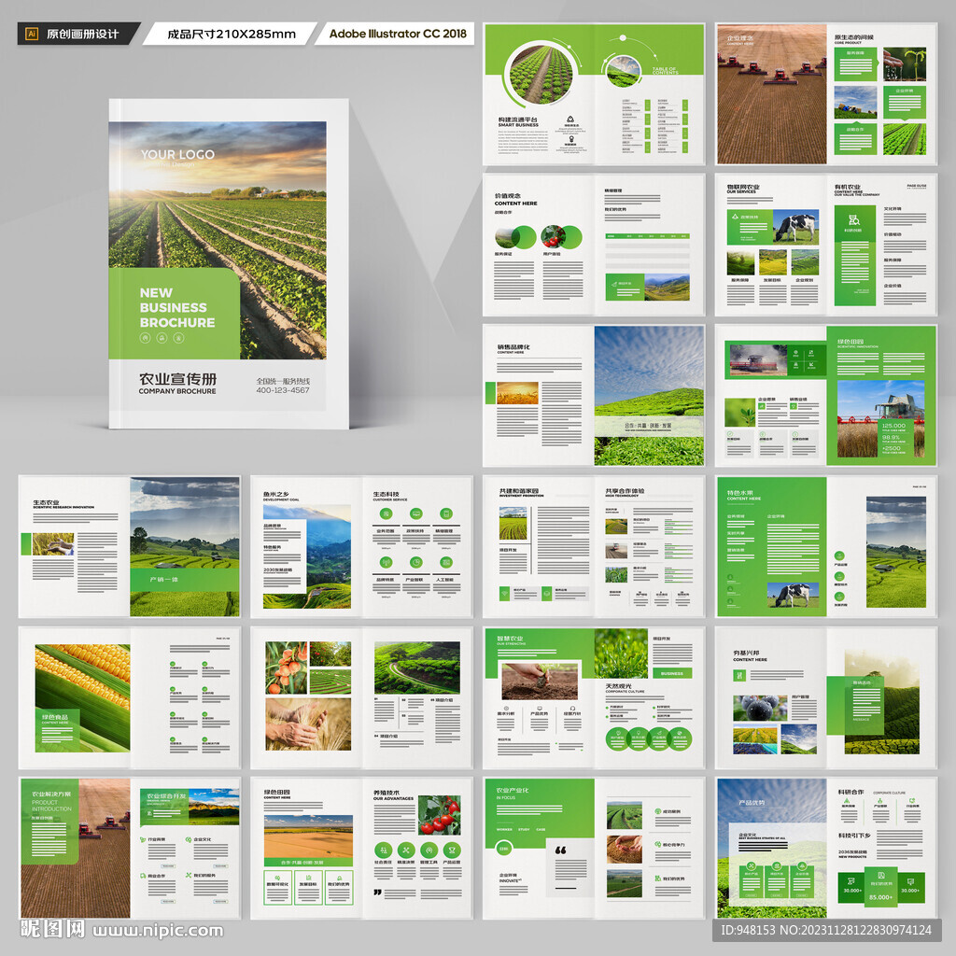Click the NEW BUSINESS BROCHURE green box
Image resolution: width=956 pixels, height=956 pixels.
(x=174, y=314)
